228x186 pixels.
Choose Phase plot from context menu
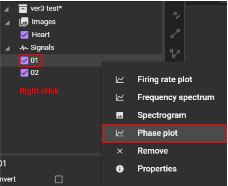coord(158,133)
